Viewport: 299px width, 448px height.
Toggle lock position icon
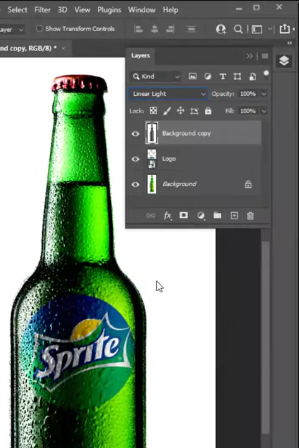181,111
